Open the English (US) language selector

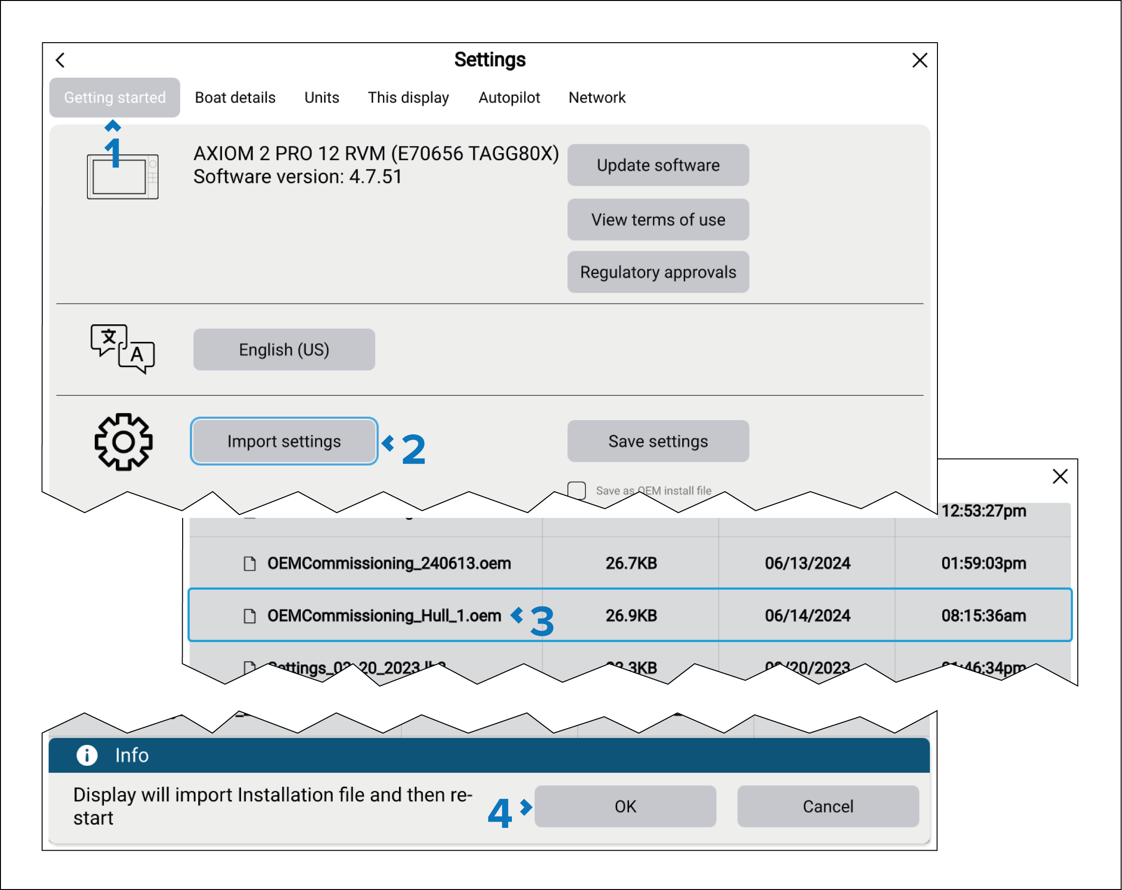pos(284,349)
